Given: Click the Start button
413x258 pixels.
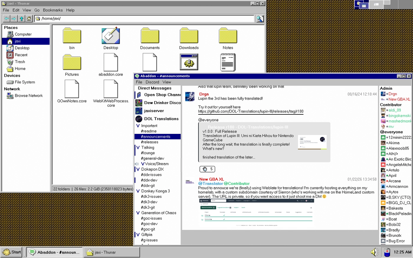Looking at the screenshot, I should [12, 252].
